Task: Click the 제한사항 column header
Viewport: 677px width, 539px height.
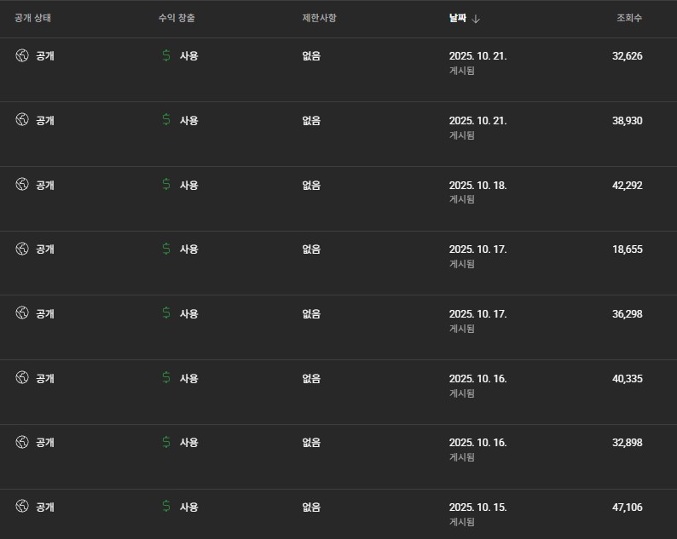Action: click(x=320, y=18)
